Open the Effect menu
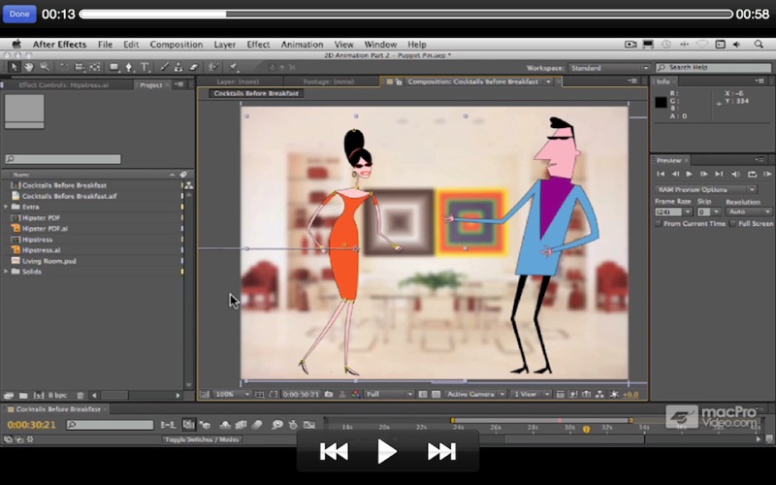Image resolution: width=776 pixels, height=485 pixels. 258,44
